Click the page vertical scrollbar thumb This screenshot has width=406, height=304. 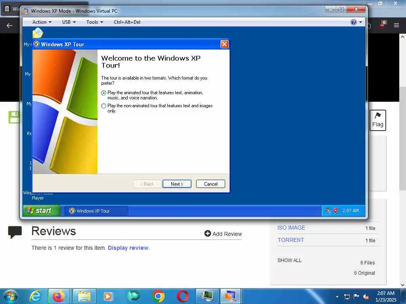[402, 138]
